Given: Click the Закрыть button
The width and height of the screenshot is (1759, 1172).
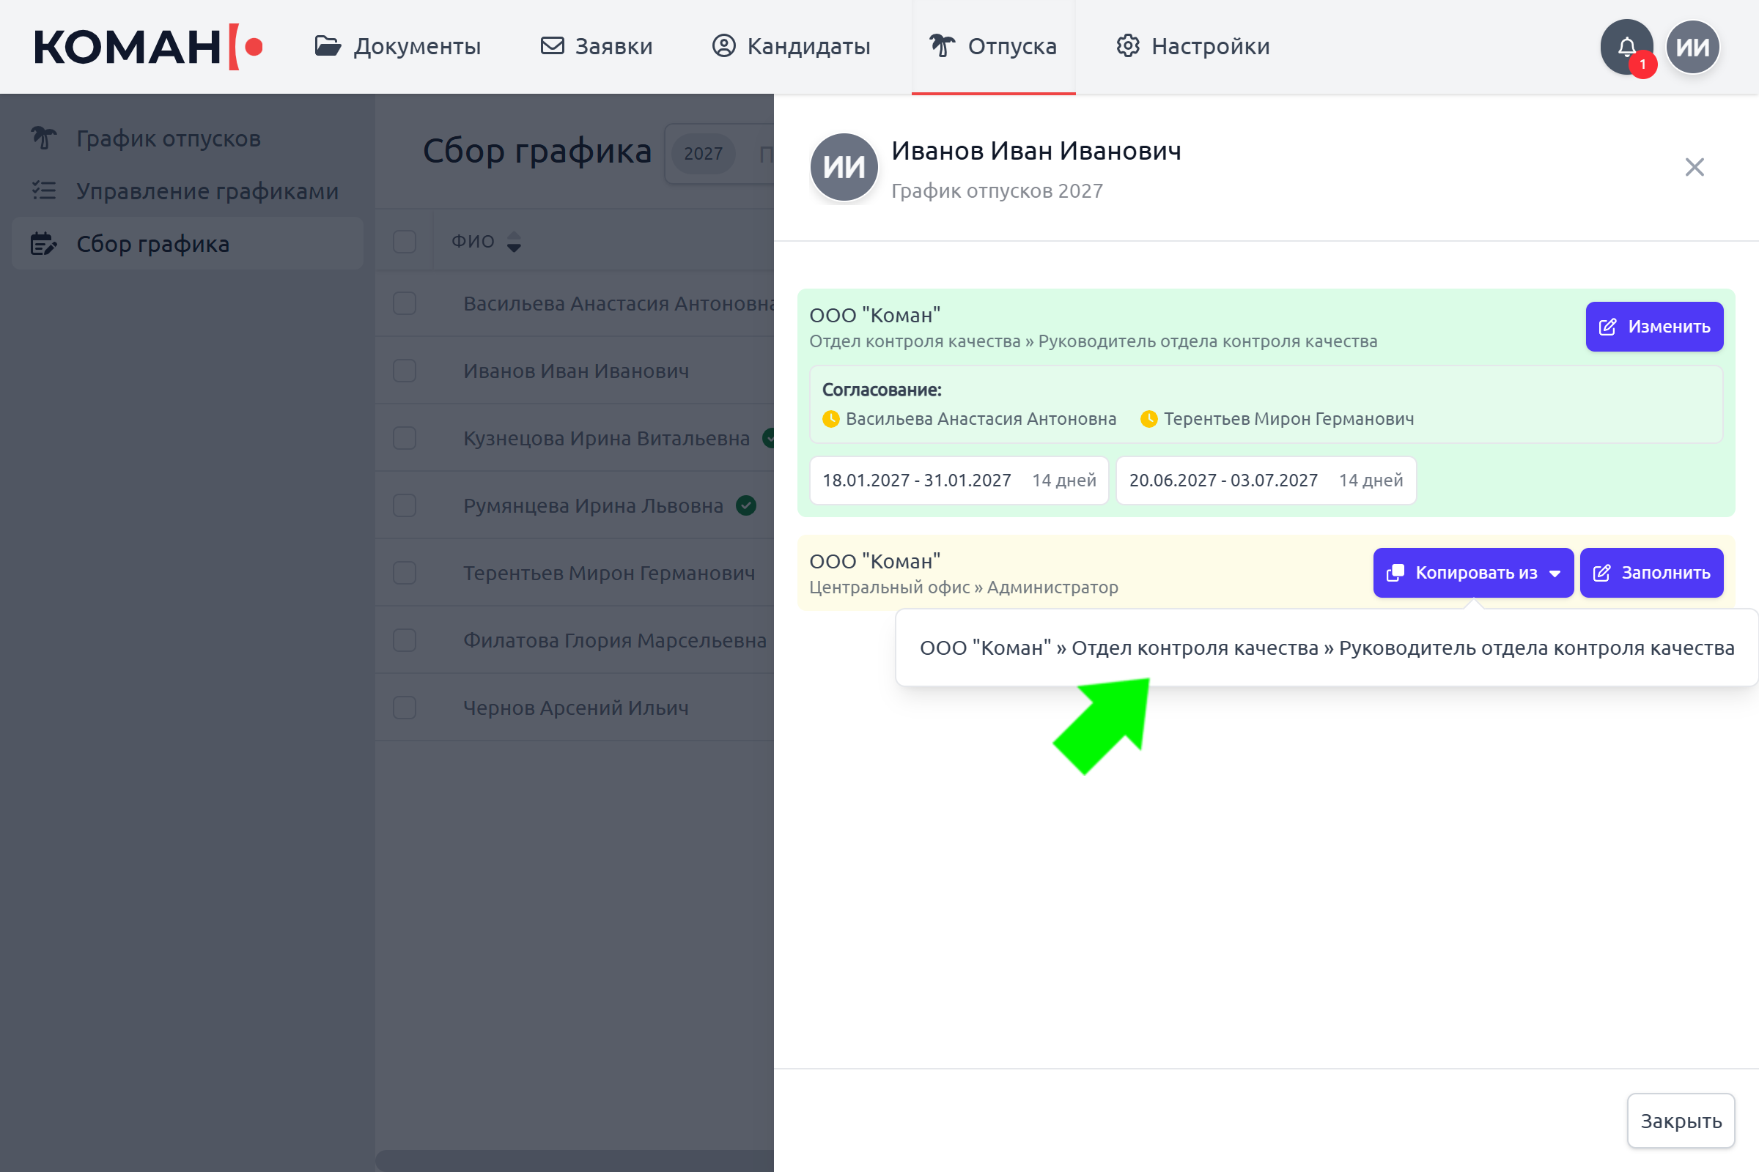Looking at the screenshot, I should (x=1681, y=1121).
